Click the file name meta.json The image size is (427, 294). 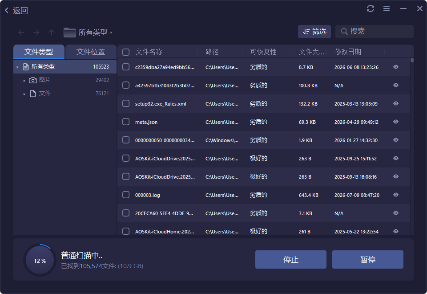pyautogui.click(x=146, y=122)
